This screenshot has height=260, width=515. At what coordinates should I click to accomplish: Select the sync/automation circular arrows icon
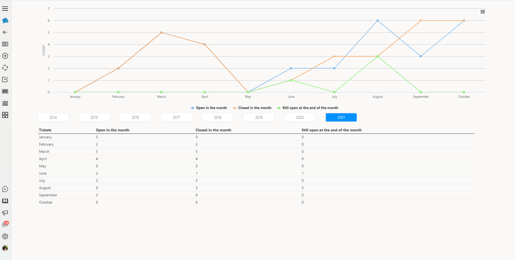coord(5,67)
